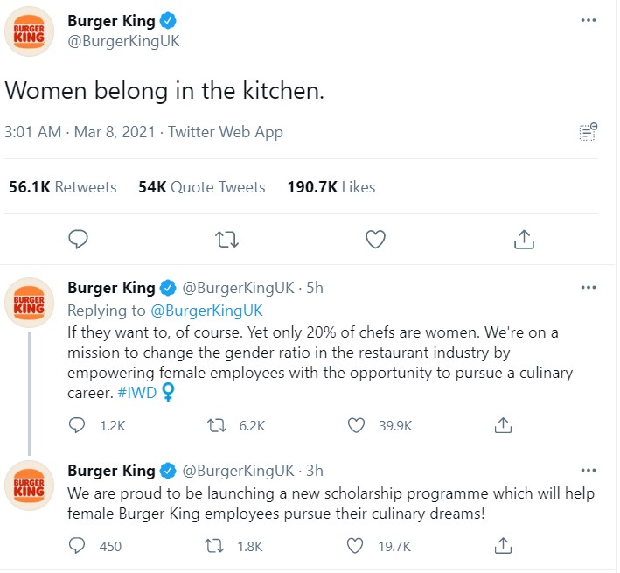Viewport: 620px width, 573px height.
Task: Like the scholarship tweet with 19.7K likes
Action: click(355, 546)
